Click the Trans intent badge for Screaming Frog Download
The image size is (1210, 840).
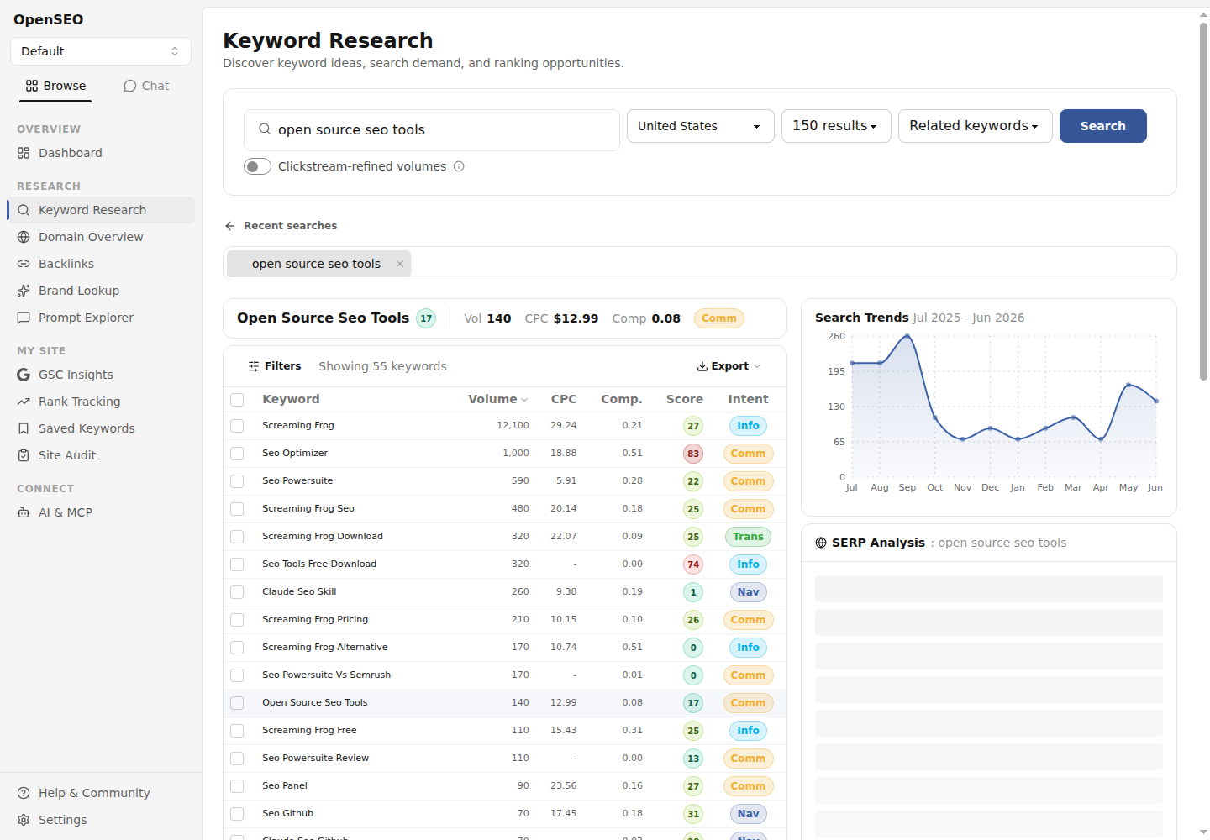point(748,537)
